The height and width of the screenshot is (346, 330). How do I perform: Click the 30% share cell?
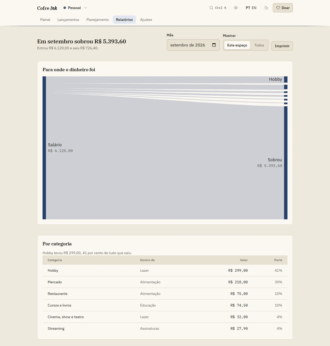point(278,282)
